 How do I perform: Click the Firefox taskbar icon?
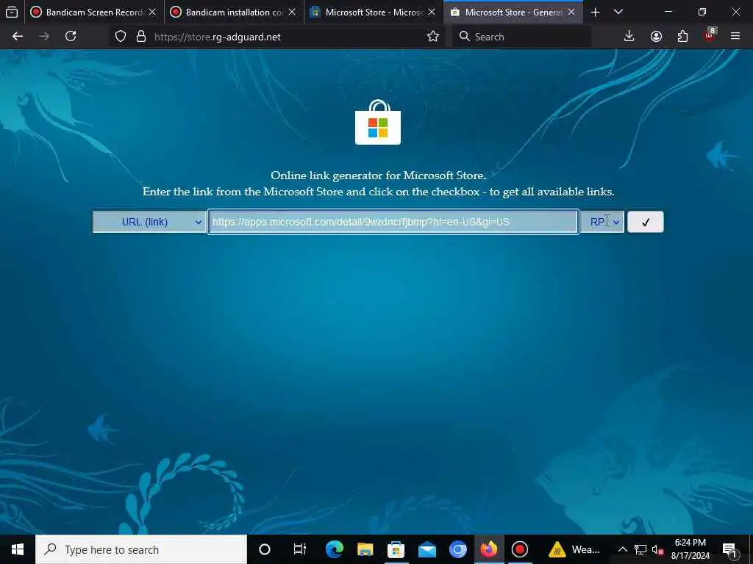[489, 549]
